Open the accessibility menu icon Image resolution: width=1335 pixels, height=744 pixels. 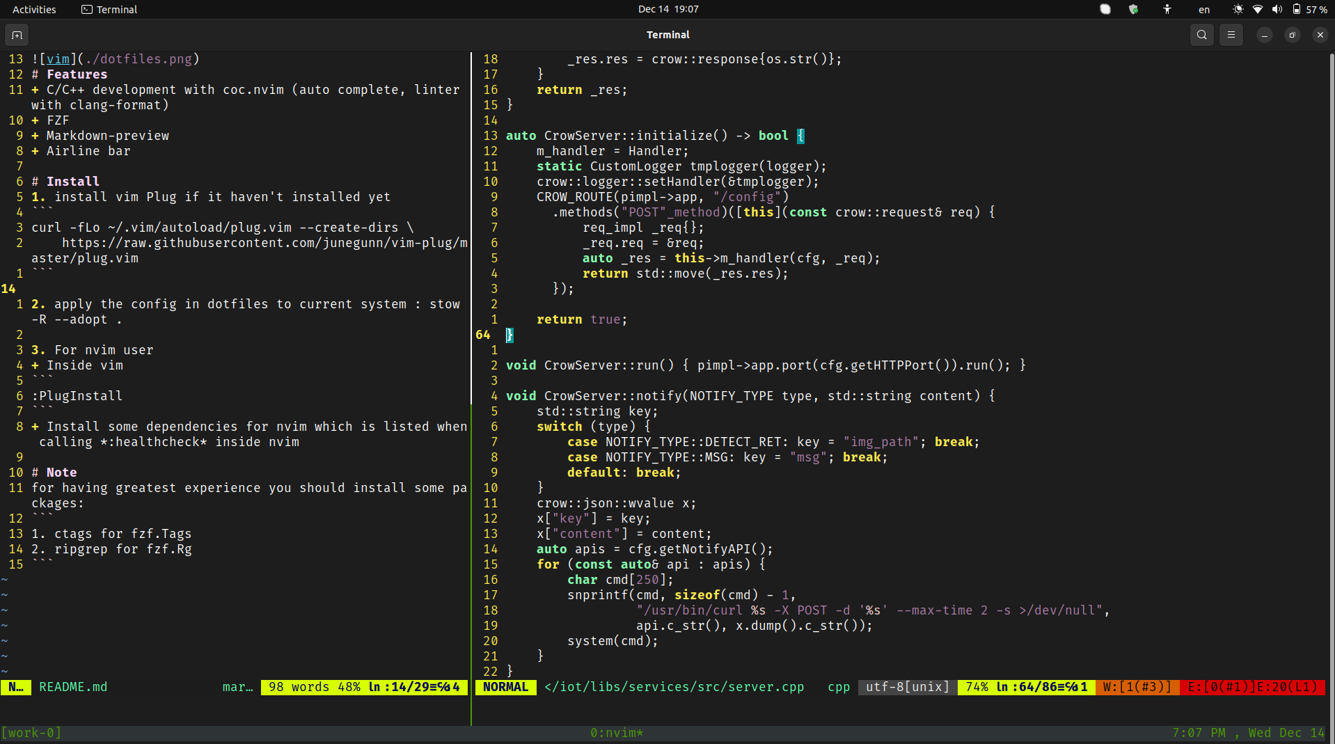click(x=1167, y=9)
